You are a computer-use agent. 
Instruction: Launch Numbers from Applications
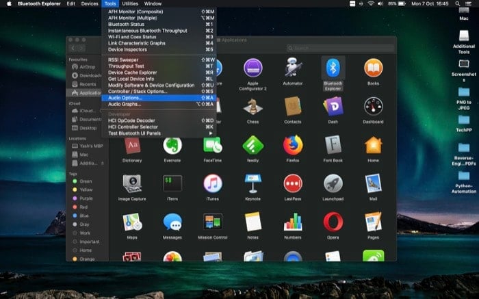(x=293, y=222)
